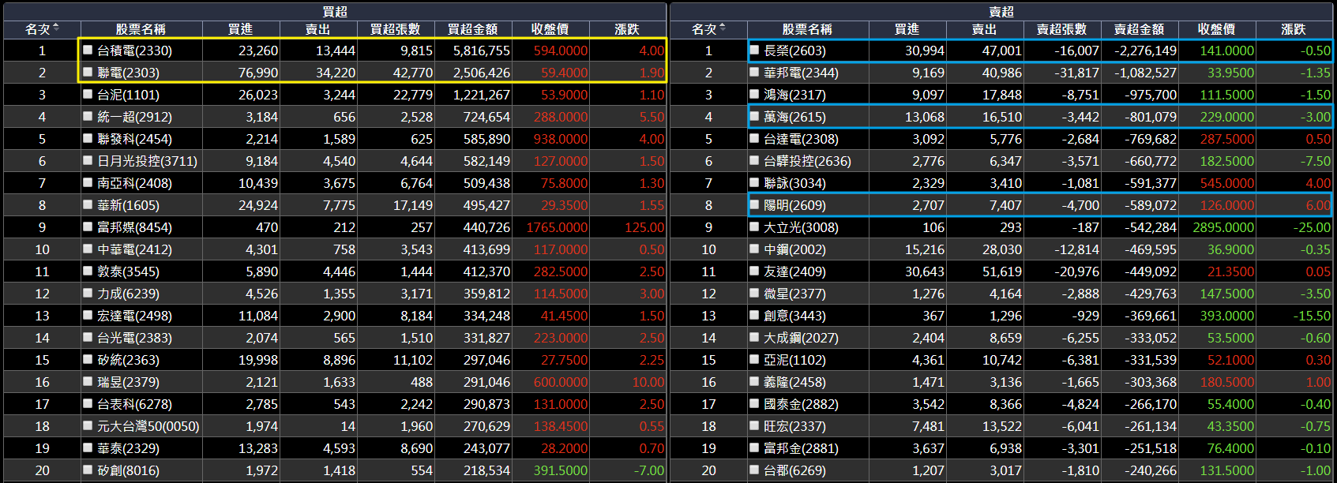1337x483 pixels.
Task: Select net-sell lots -31,817 for 華邦電
Action: tap(1076, 73)
